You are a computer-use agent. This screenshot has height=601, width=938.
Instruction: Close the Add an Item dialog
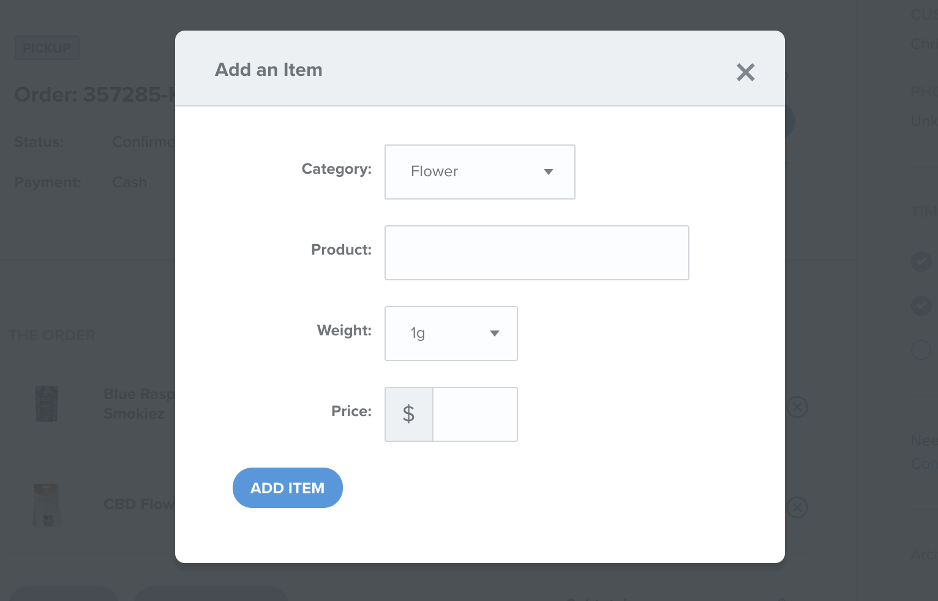coord(745,72)
